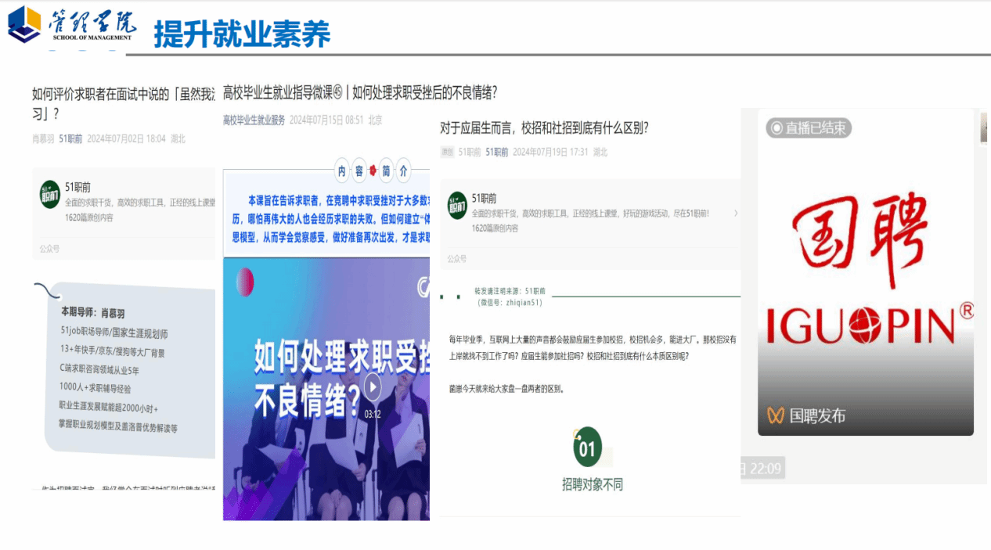The image size is (991, 550).
Task: Click the green 01 number badge
Action: [587, 448]
